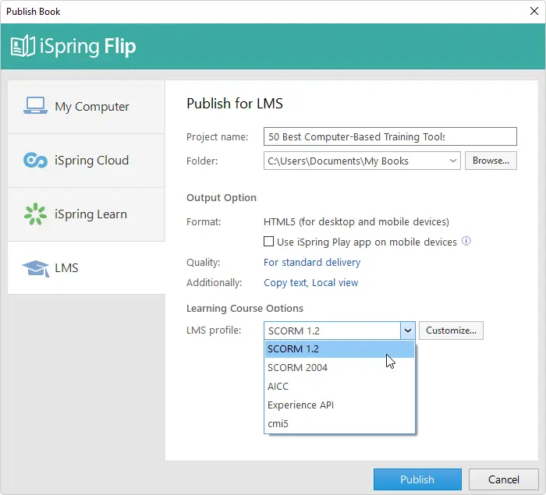The image size is (546, 495).
Task: Click the HTML5 format description text
Action: [x=356, y=221]
